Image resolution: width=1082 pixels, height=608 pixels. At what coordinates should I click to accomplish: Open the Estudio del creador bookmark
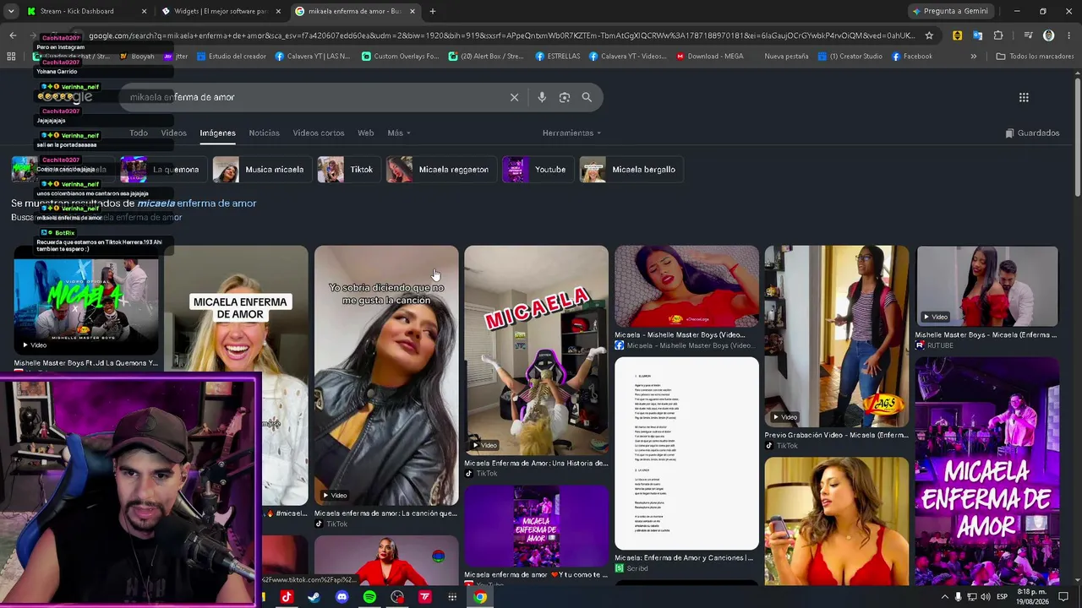point(231,57)
